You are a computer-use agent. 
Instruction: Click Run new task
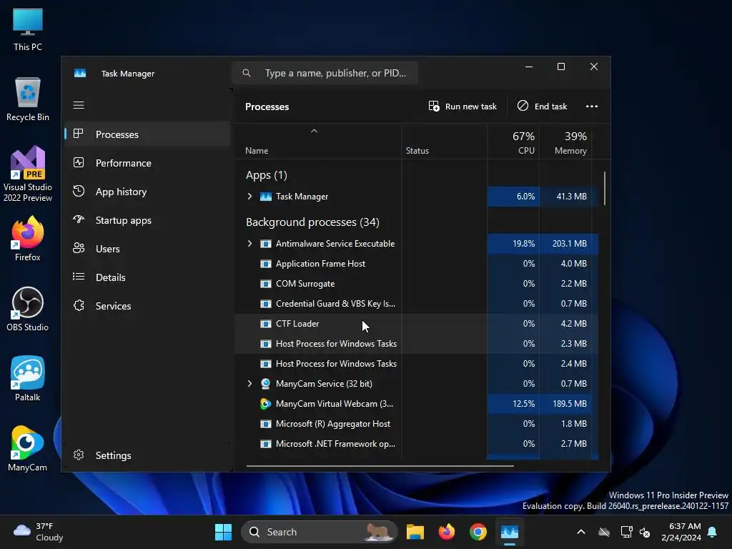pyautogui.click(x=463, y=107)
